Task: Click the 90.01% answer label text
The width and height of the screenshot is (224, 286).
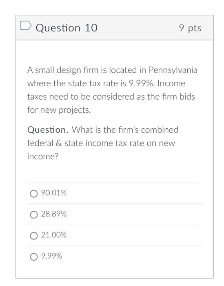Action: point(54,193)
